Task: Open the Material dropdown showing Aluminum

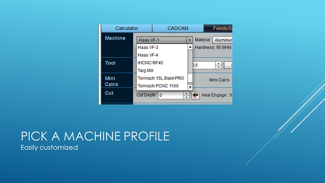Action: [222, 40]
